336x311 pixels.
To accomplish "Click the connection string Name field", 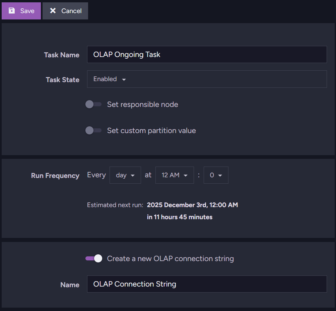I will click(207, 284).
